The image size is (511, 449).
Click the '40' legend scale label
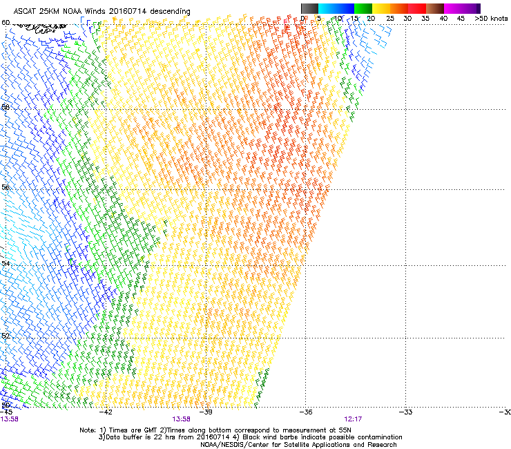point(443,18)
